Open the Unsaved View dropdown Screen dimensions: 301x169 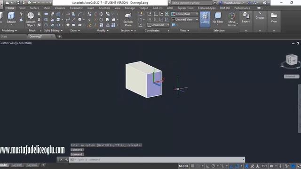tap(184, 20)
